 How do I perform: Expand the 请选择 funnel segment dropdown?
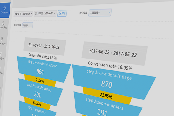100,13
